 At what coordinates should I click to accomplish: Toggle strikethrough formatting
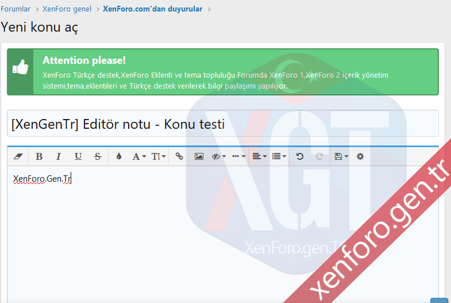98,156
